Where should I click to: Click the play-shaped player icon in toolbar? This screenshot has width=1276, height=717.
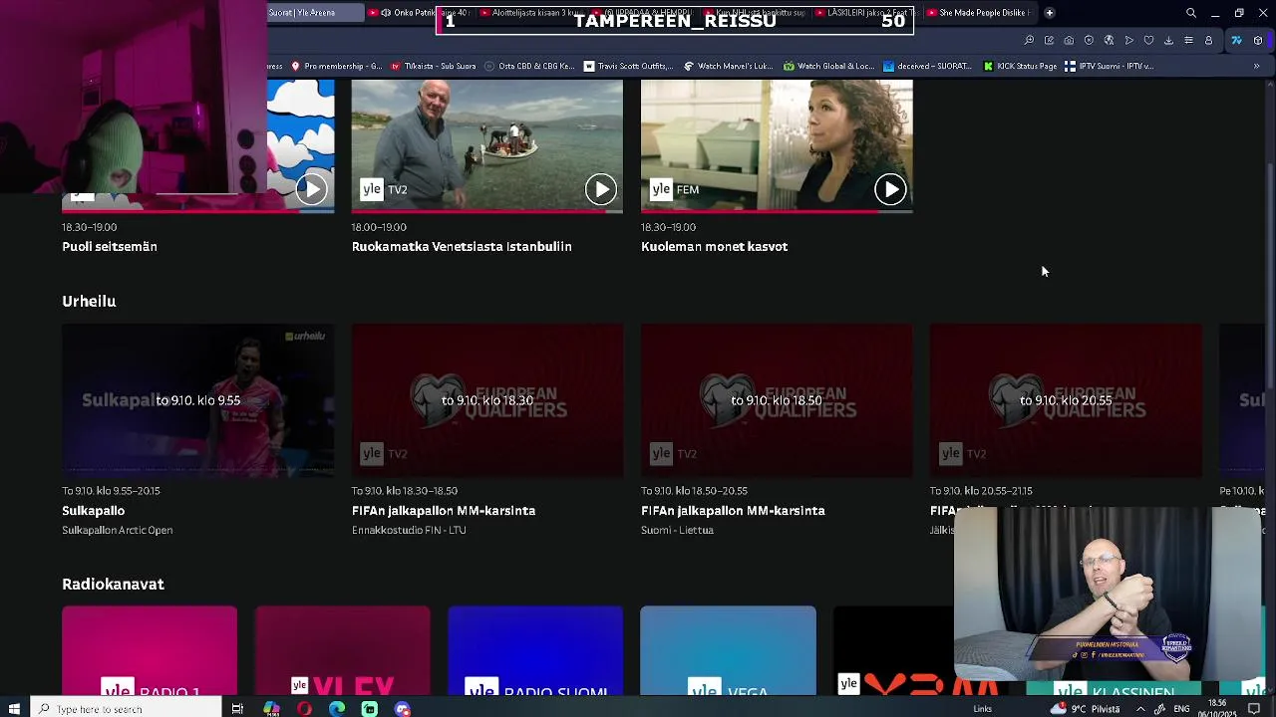coord(1128,40)
